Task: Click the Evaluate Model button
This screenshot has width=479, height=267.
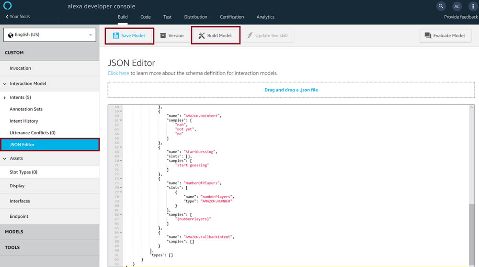Action: click(445, 36)
